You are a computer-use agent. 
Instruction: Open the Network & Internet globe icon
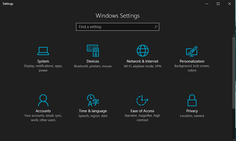143,51
